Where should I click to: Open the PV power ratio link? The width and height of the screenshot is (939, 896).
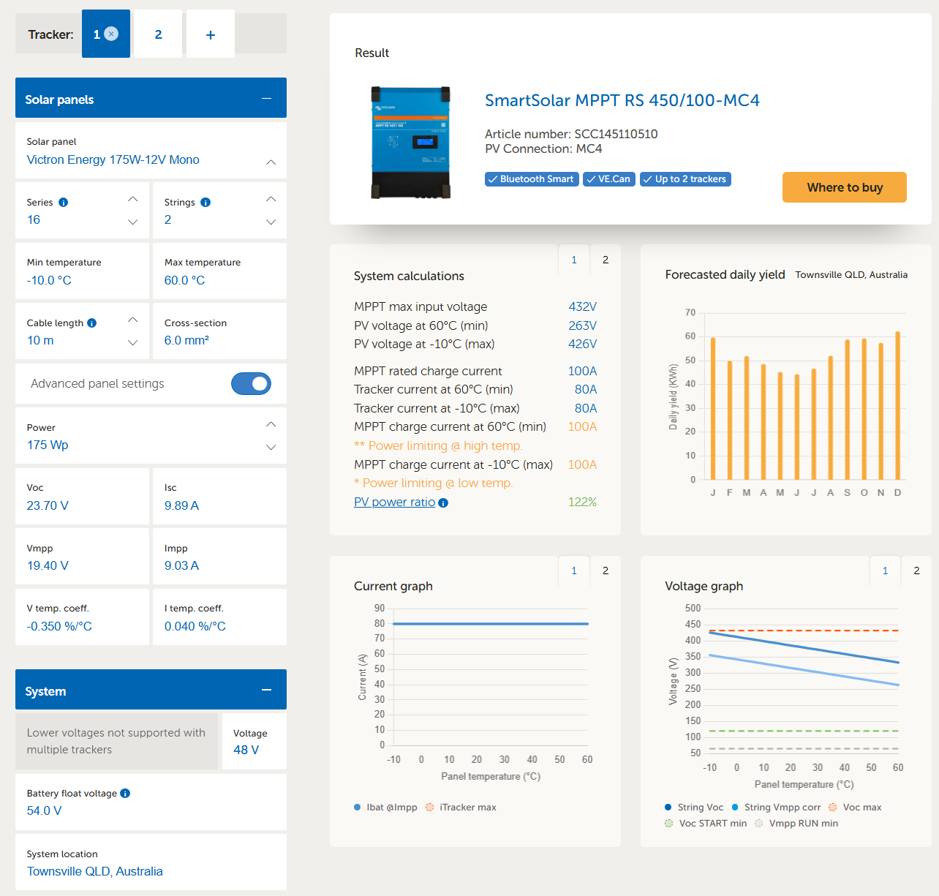pos(395,502)
